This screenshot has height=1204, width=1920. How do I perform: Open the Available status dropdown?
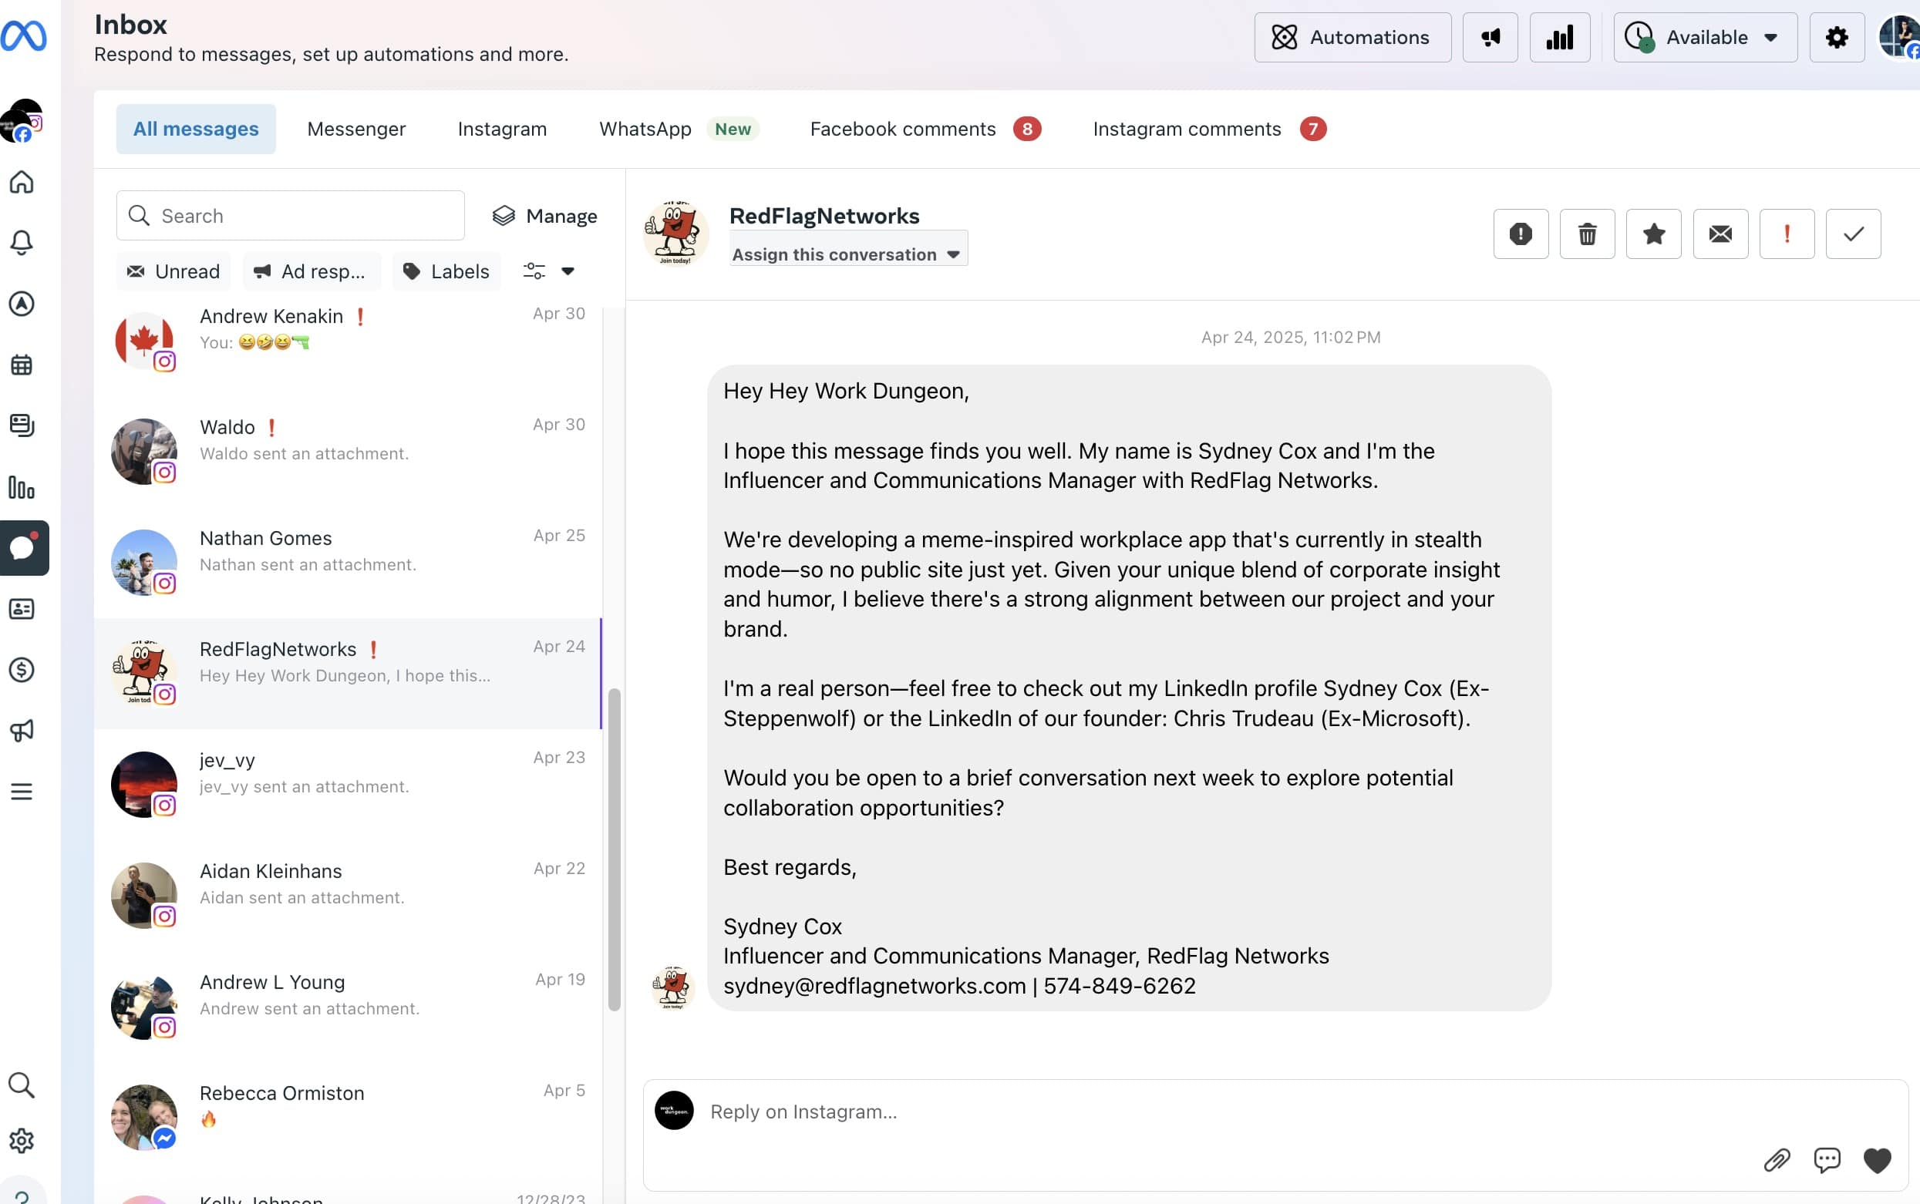point(1705,38)
